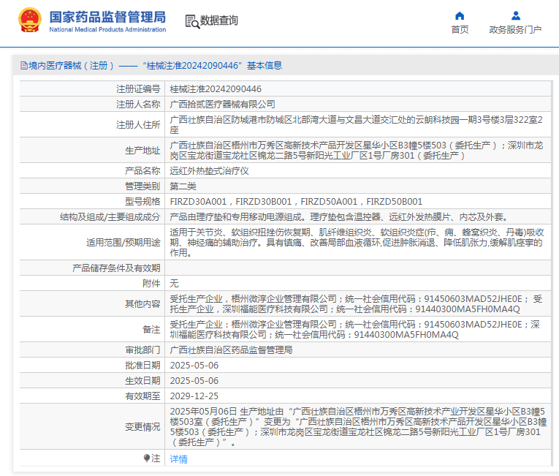Click the model spec FIRZD30A001 cell
The image size is (559, 476).
coord(199,201)
